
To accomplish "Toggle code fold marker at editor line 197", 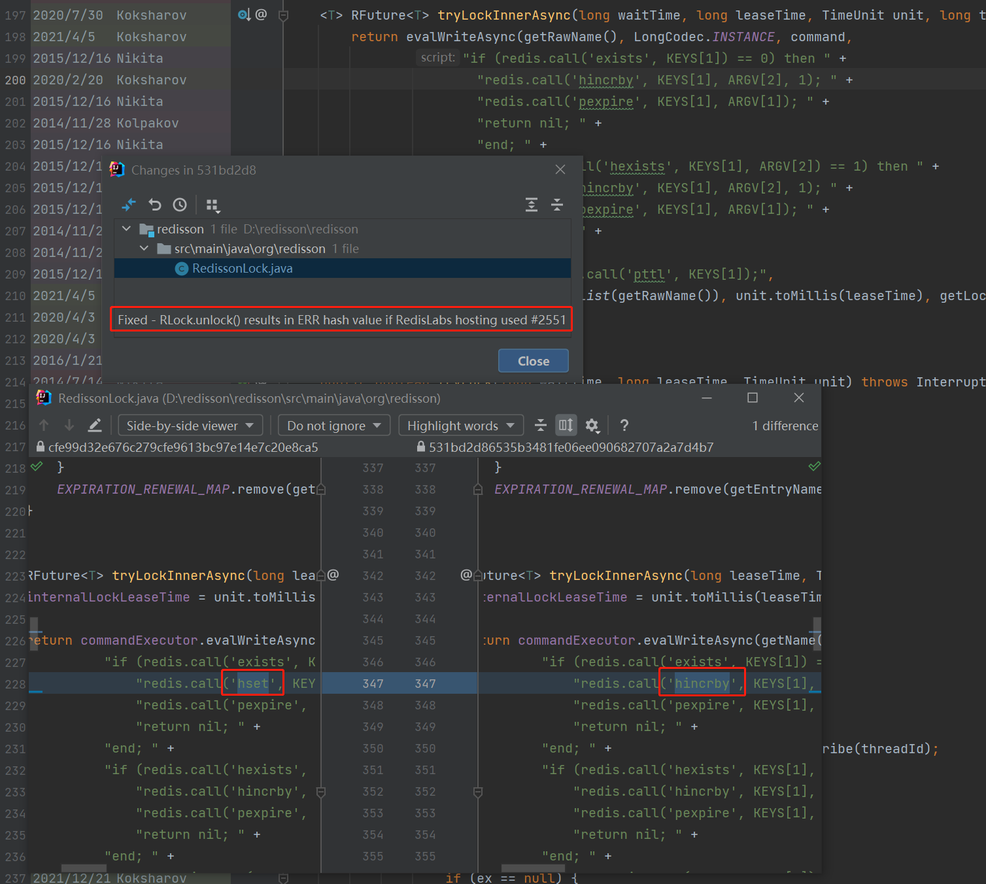I will click(283, 15).
